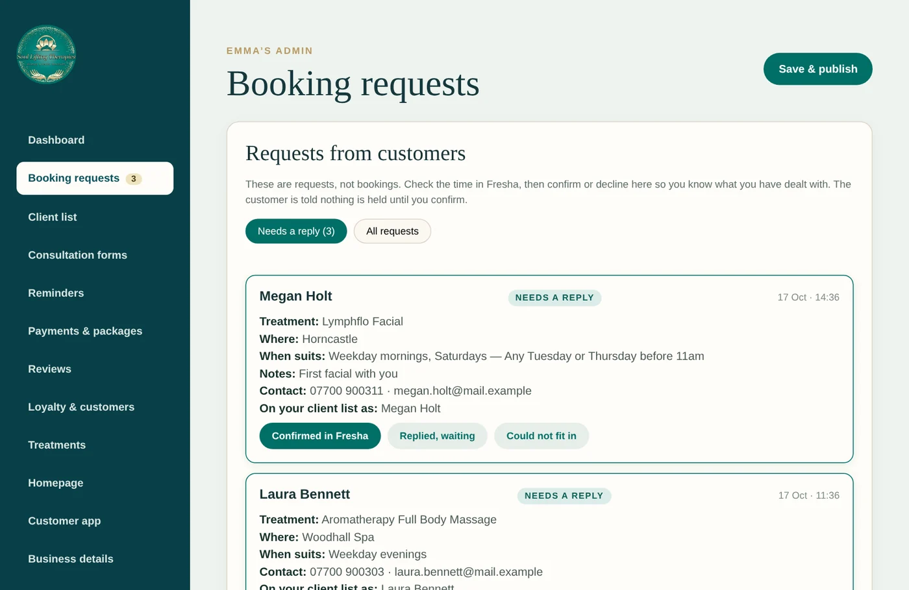Mark Megan Holt as Confirmed in Fresha

click(x=320, y=436)
